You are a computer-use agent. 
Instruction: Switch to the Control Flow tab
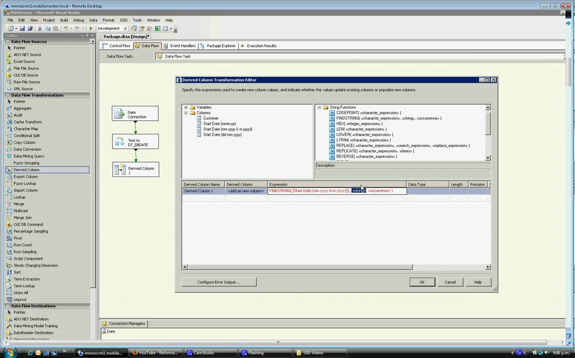[x=116, y=46]
